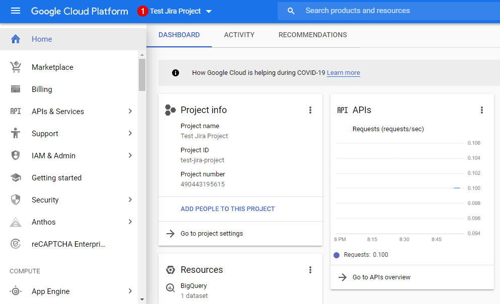Switch to the ACTIVITY tab

[239, 35]
